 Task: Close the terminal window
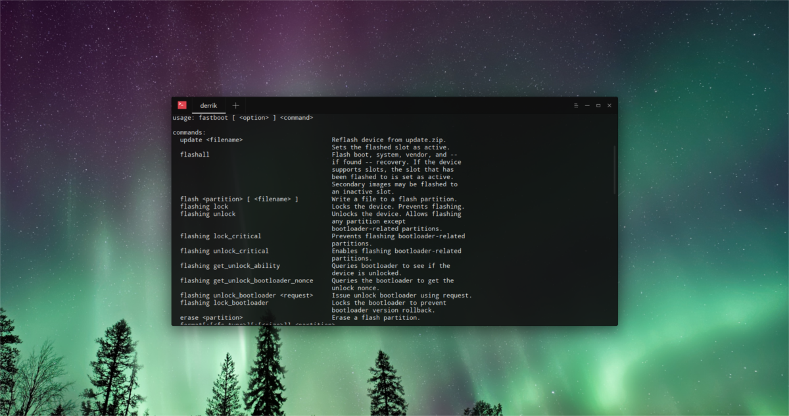(x=610, y=105)
